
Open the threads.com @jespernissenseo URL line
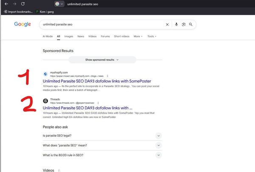72,103
